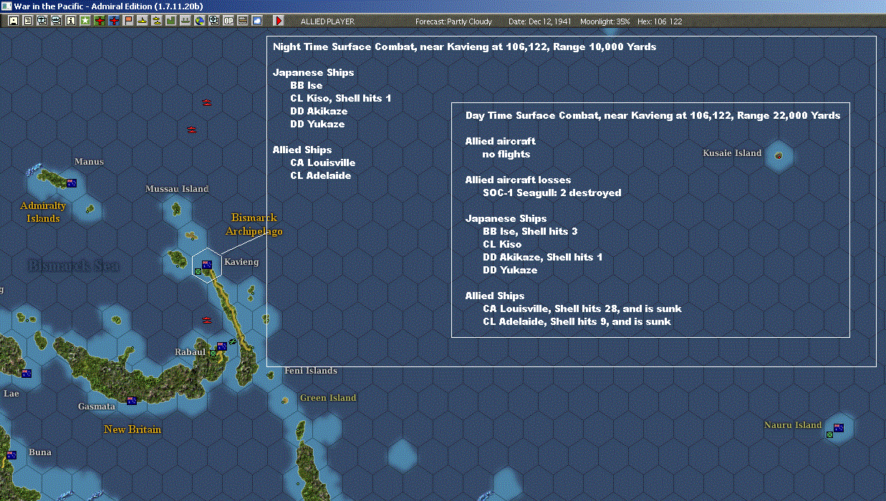
Task: Open the globe icon in toolbar
Action: pyautogui.click(x=199, y=21)
